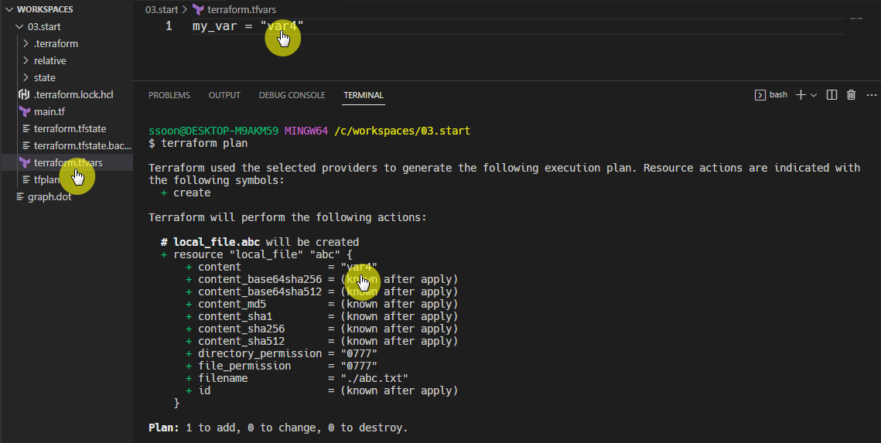
Task: Split the terminal panel
Action: click(832, 95)
